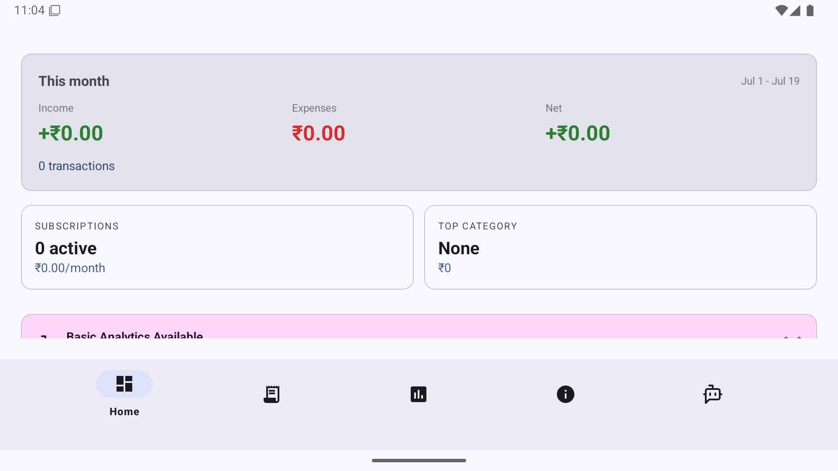Open the bar chart analytics tab
The height and width of the screenshot is (471, 838).
(x=419, y=394)
